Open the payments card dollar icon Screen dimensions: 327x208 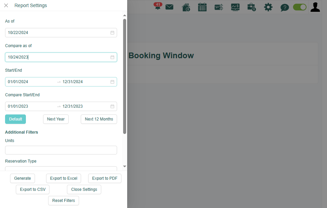(x=219, y=7)
